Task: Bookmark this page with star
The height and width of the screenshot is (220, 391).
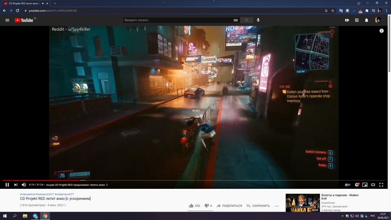Action: (333, 10)
